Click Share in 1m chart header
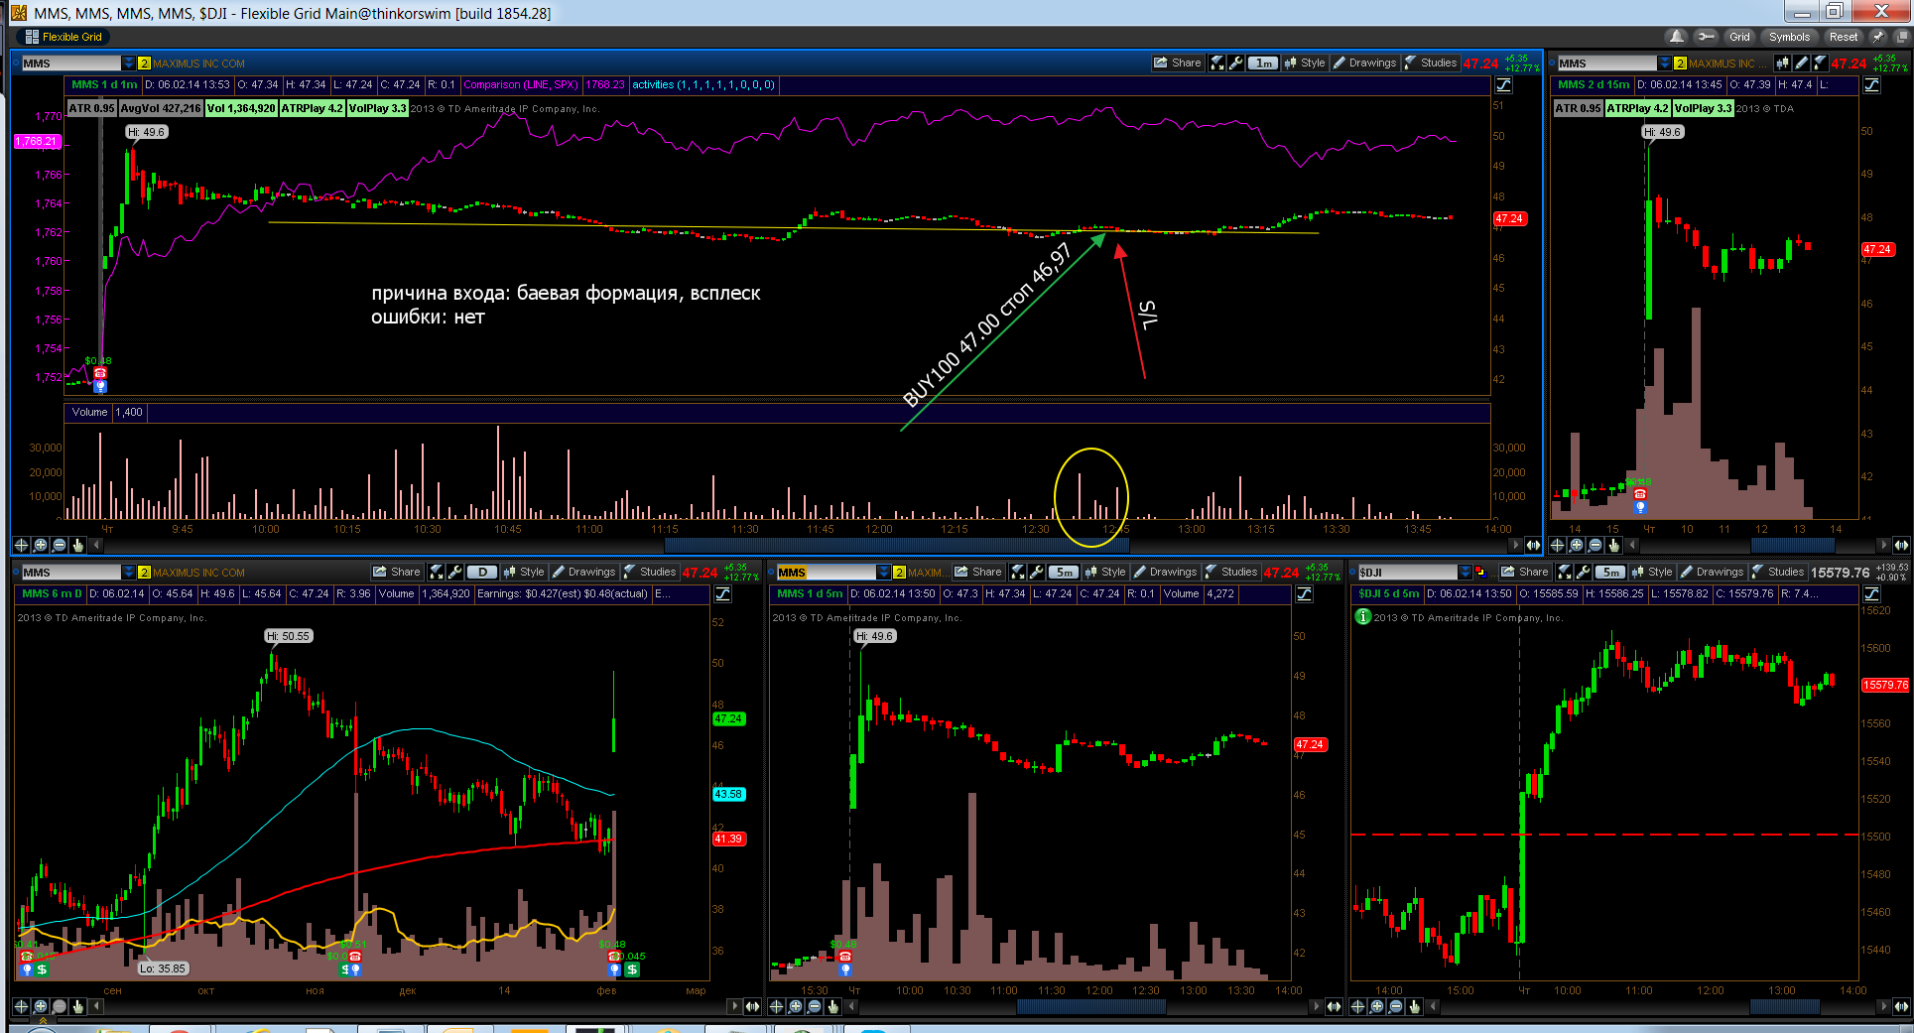The height and width of the screenshot is (1033, 1914). pos(1177,63)
